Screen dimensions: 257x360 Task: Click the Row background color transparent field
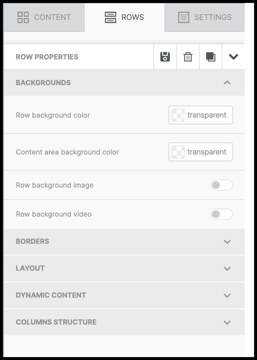point(207,115)
